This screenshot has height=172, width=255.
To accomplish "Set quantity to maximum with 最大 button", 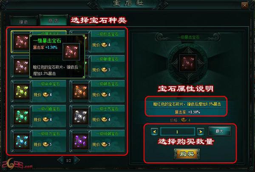I will (x=220, y=131).
